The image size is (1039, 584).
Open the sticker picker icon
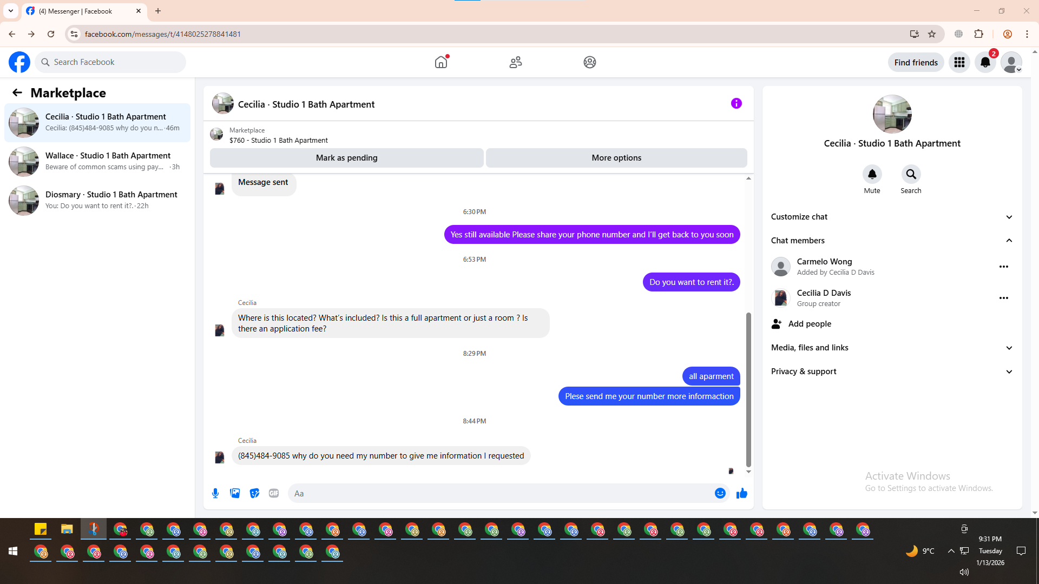pos(254,493)
